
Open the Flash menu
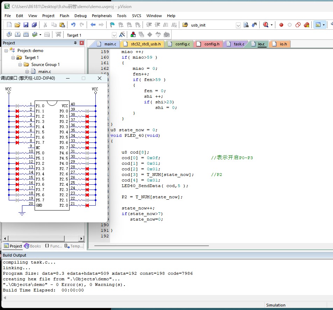(x=64, y=16)
